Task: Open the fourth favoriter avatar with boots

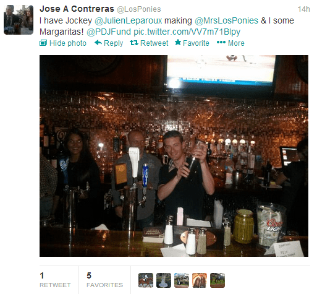Action: tap(200, 280)
